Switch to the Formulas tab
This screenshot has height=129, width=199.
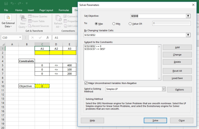64,10
